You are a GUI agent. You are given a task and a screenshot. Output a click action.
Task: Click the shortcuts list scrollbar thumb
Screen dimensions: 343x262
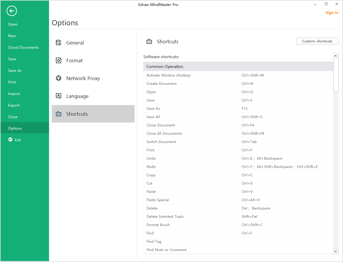336,75
